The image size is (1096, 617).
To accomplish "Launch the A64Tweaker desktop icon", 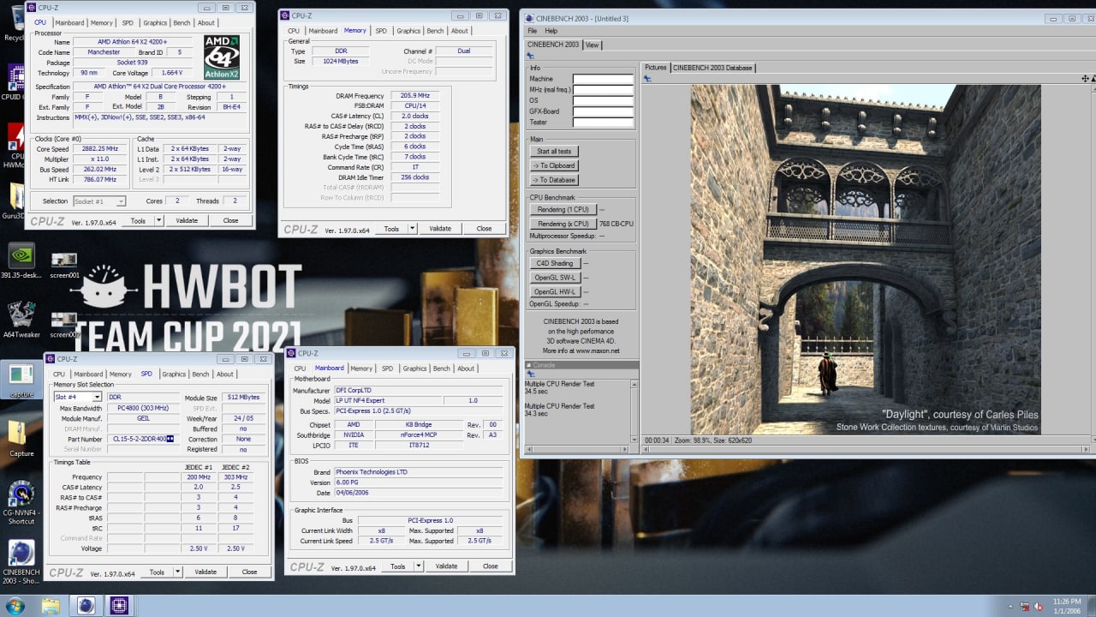I will click(21, 320).
